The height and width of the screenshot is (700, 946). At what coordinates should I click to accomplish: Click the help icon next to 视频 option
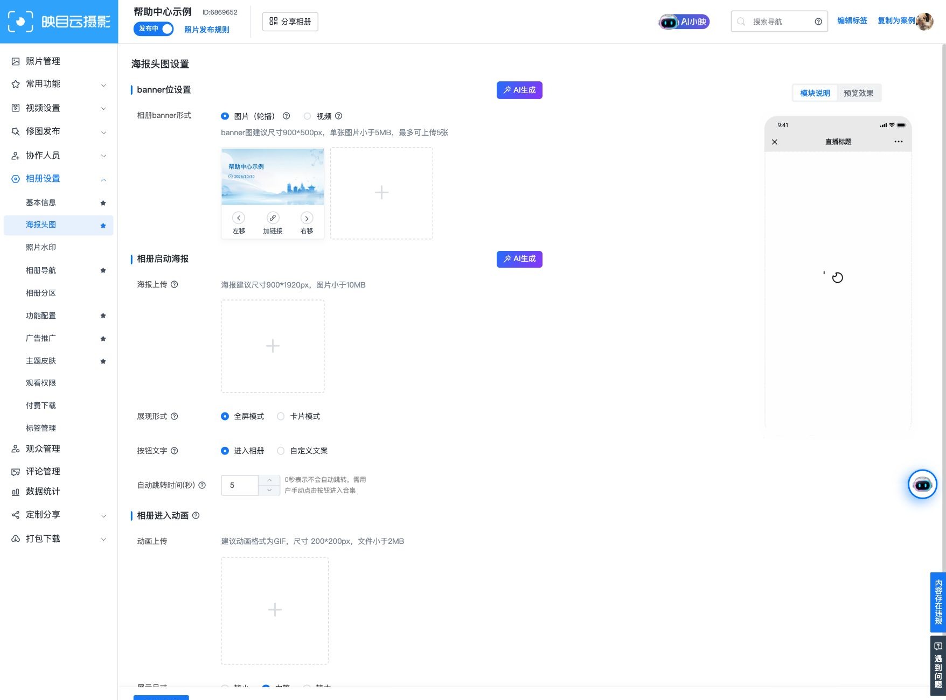(339, 116)
